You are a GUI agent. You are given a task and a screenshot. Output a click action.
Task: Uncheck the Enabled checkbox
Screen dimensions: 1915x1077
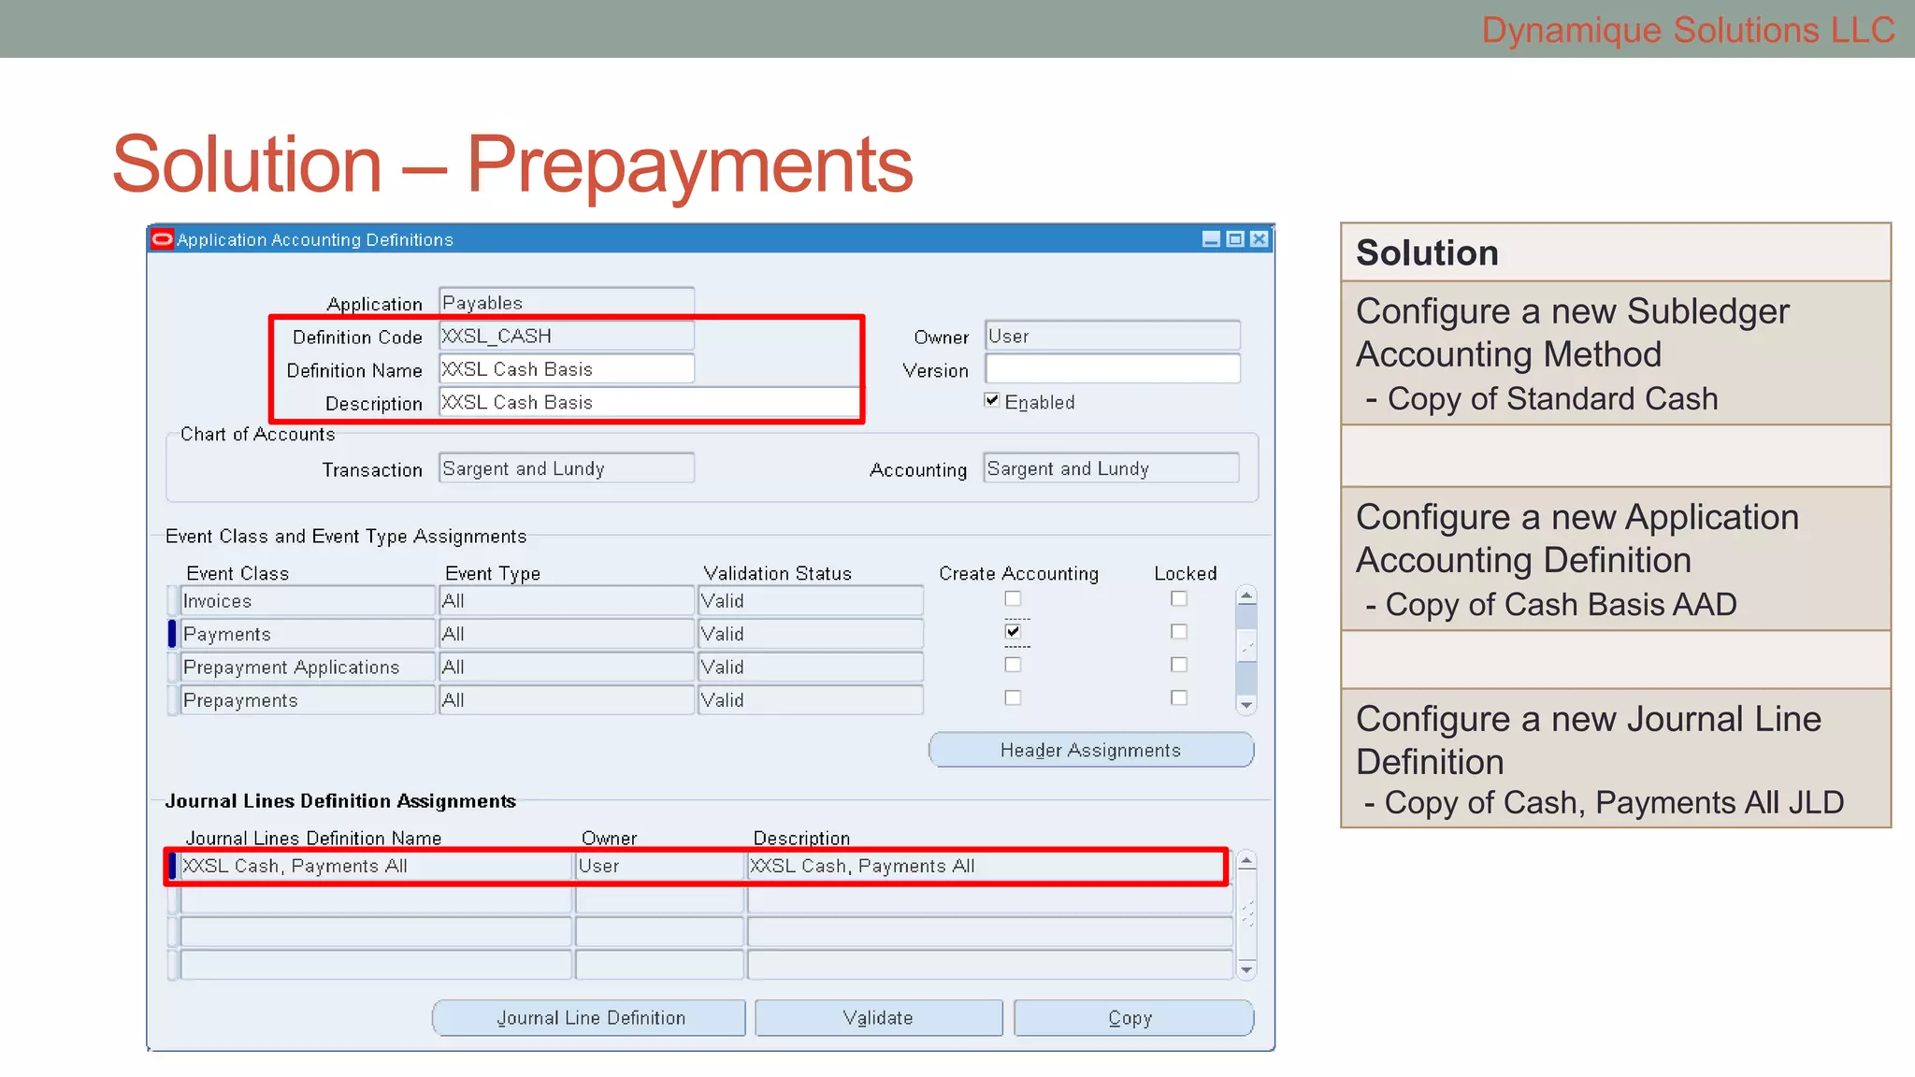[x=992, y=400]
